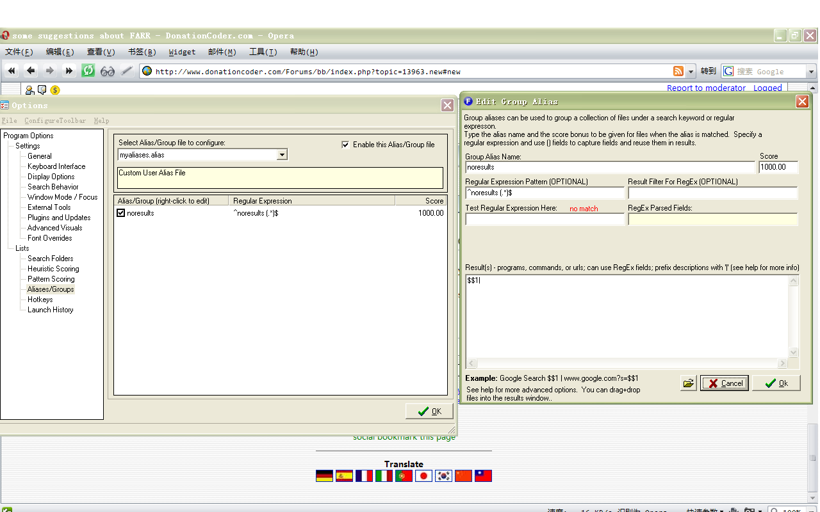Select the Spanish flag under Translate
This screenshot has width=820, height=512.
coord(345,476)
